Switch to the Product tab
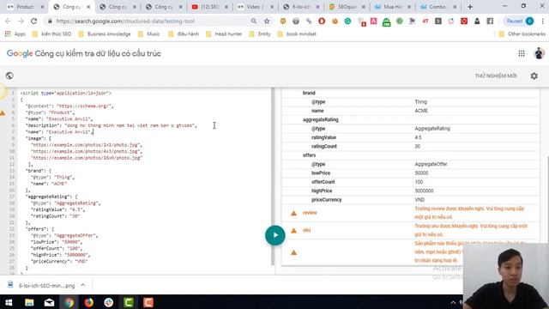549x309 pixels. pyautogui.click(x=25, y=7)
